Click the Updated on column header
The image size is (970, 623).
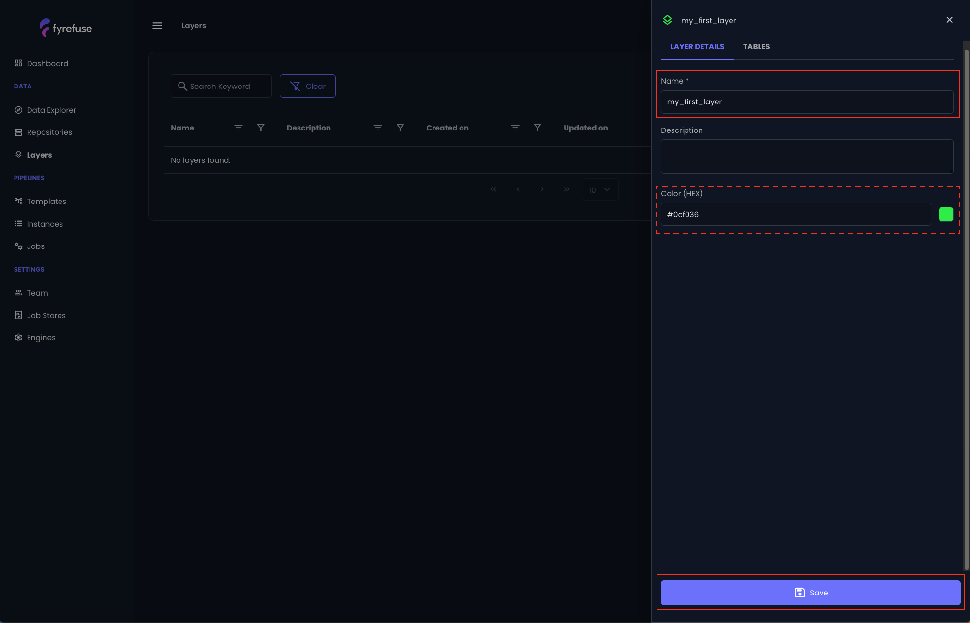coord(586,128)
